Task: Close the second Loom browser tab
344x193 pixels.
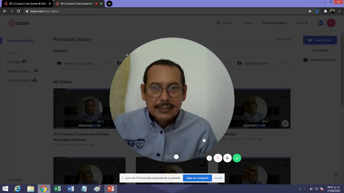Action: (x=101, y=4)
